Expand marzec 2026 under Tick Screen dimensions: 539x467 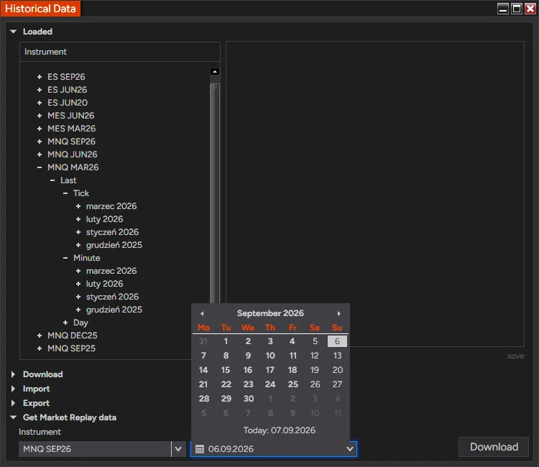(x=78, y=206)
